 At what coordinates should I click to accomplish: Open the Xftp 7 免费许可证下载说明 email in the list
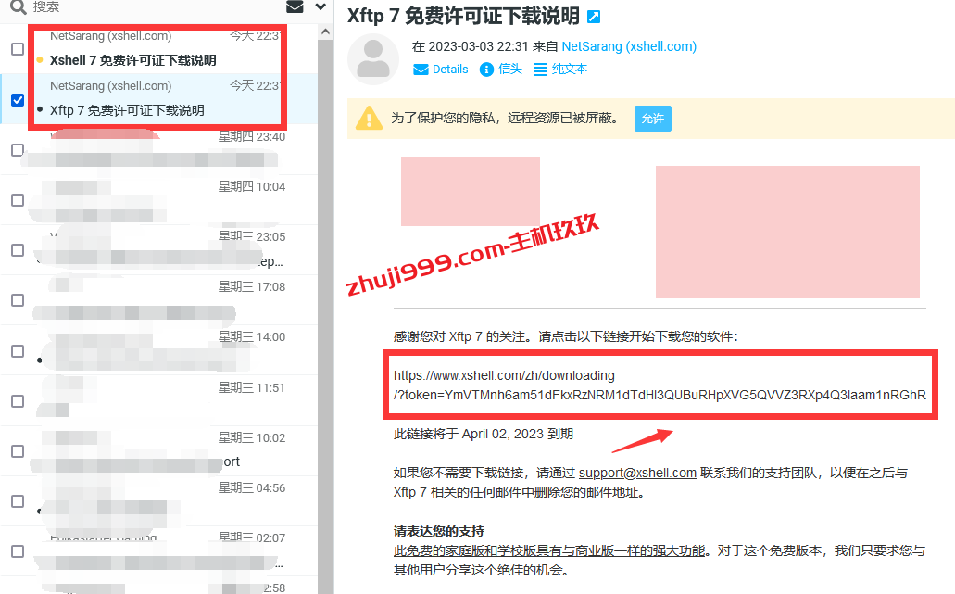click(127, 110)
